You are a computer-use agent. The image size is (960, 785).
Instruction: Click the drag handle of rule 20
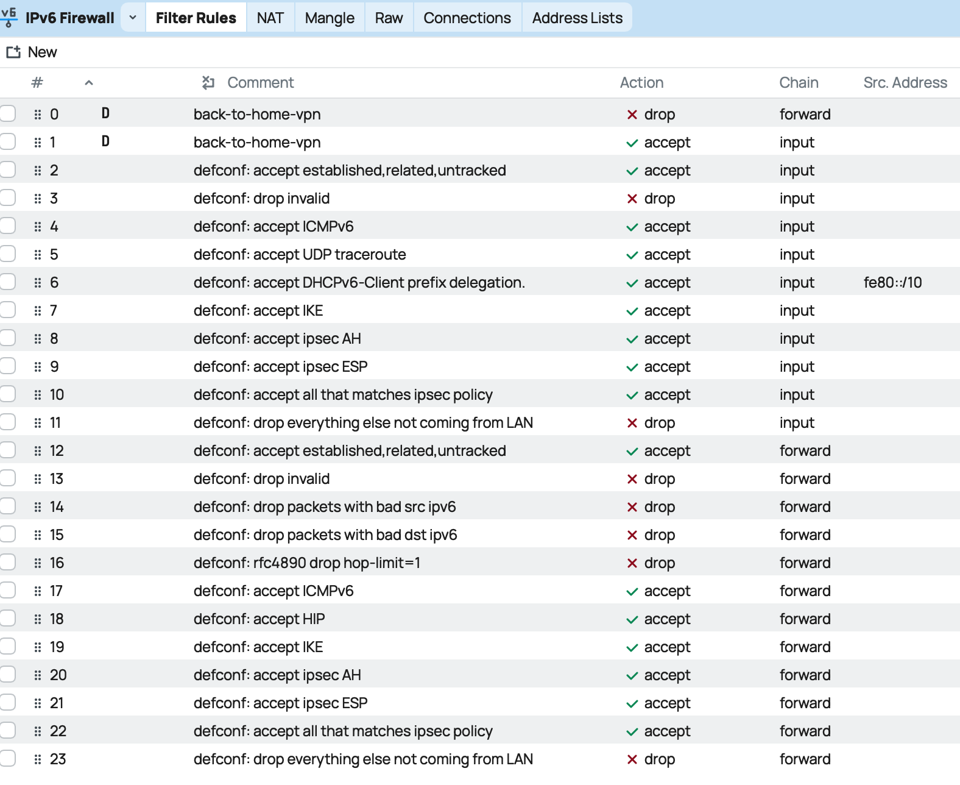[x=38, y=675]
